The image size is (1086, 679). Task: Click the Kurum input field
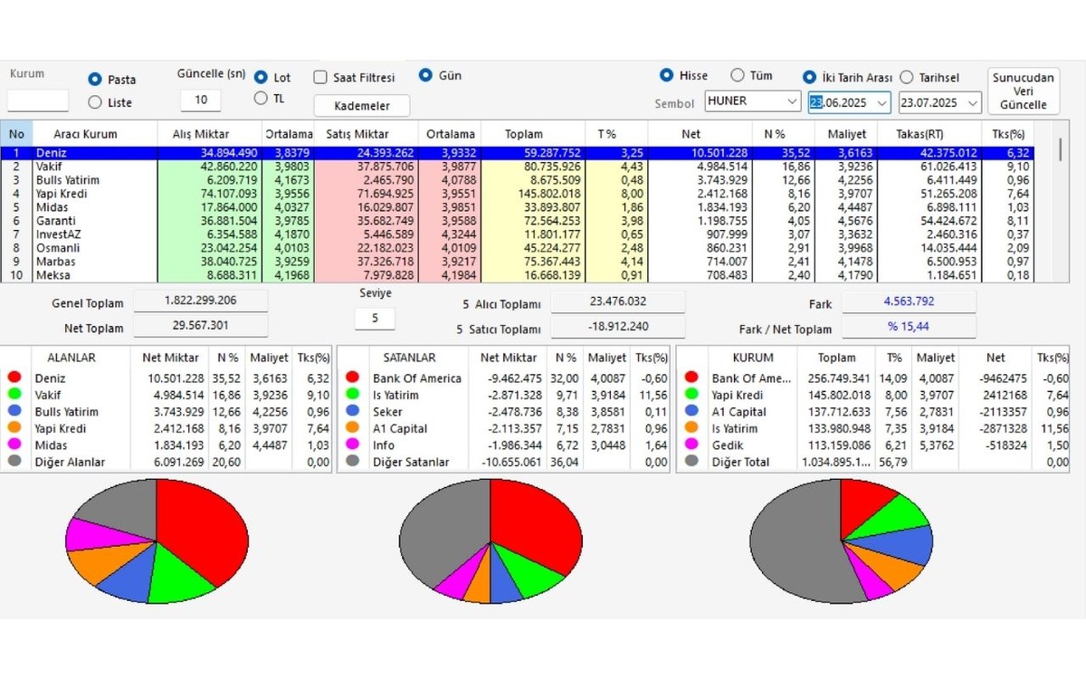click(x=38, y=100)
